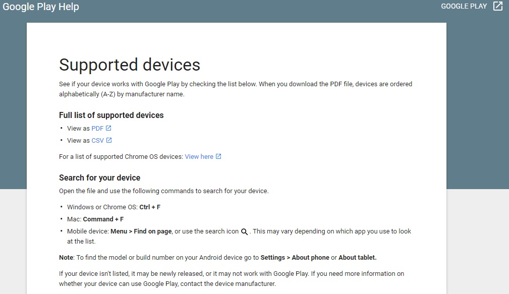The height and width of the screenshot is (294, 509).
Task: Follow the "View here" Chrome OS link
Action: coord(199,157)
